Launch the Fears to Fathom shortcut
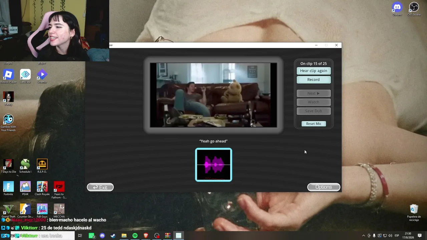Viewport: 427px width, 240px height. pos(59,190)
